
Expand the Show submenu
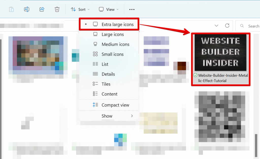tap(107, 116)
